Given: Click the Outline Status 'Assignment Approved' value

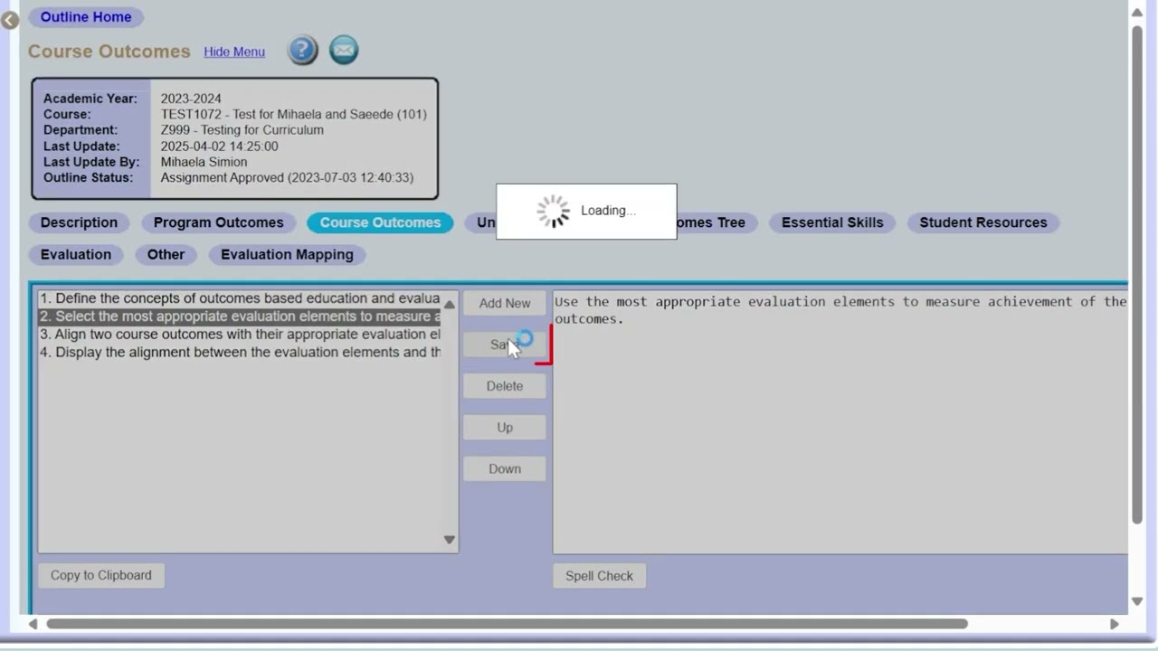Looking at the screenshot, I should [x=287, y=177].
